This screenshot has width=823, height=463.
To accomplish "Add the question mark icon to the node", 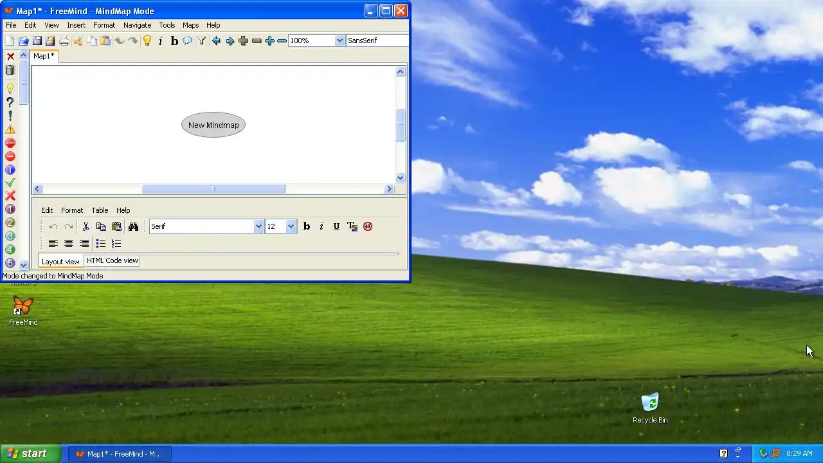I will click(10, 102).
